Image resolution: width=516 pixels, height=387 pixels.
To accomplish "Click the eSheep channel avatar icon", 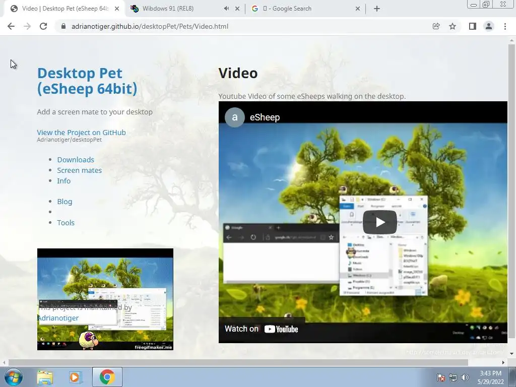I will (235, 117).
